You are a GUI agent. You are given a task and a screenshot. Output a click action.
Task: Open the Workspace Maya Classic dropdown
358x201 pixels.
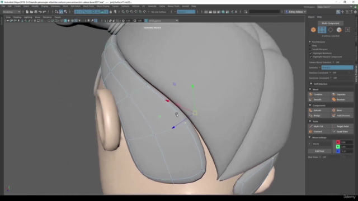tap(335, 7)
